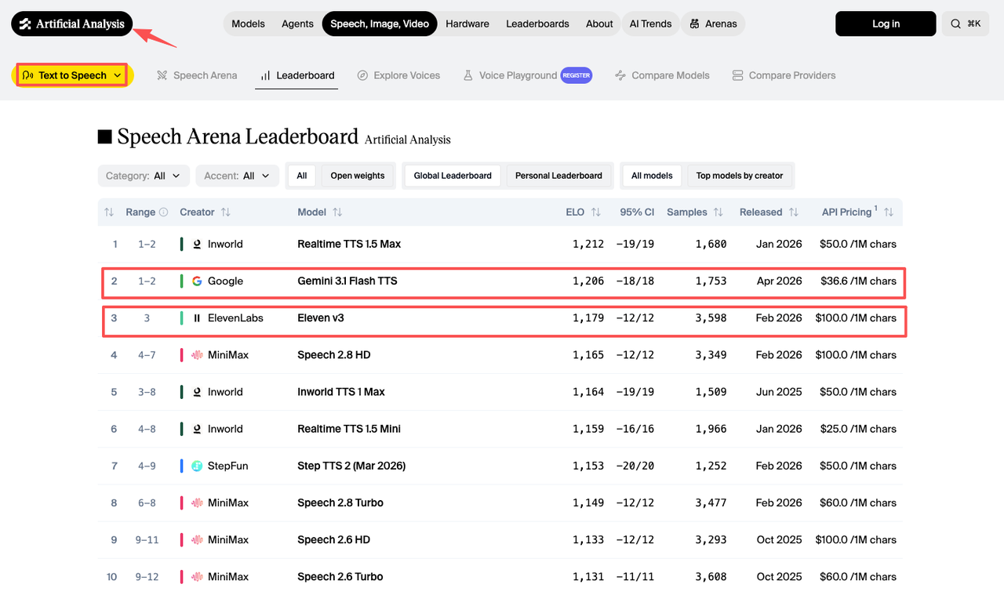Screen dimensions: 1004x595
Task: Open the Speech, Image, Video menu
Action: [x=380, y=24]
